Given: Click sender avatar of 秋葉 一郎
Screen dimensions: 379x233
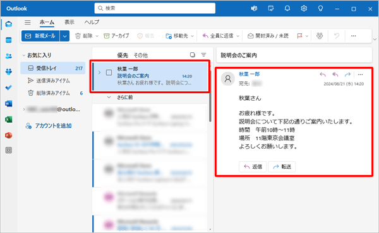Looking at the screenshot, I should coord(227,79).
